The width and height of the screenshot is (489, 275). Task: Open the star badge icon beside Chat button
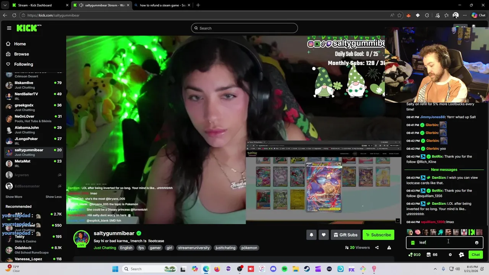[x=461, y=255]
